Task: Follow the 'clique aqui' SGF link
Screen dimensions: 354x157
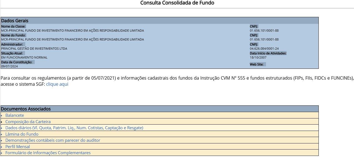Action: [x=57, y=84]
